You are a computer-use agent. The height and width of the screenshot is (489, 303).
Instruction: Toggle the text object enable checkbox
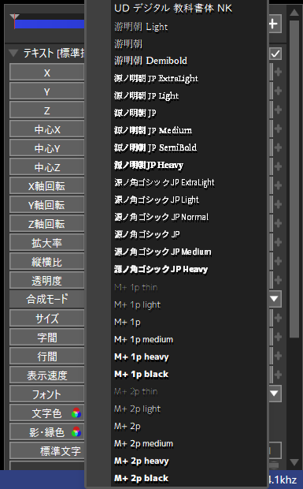(x=275, y=54)
